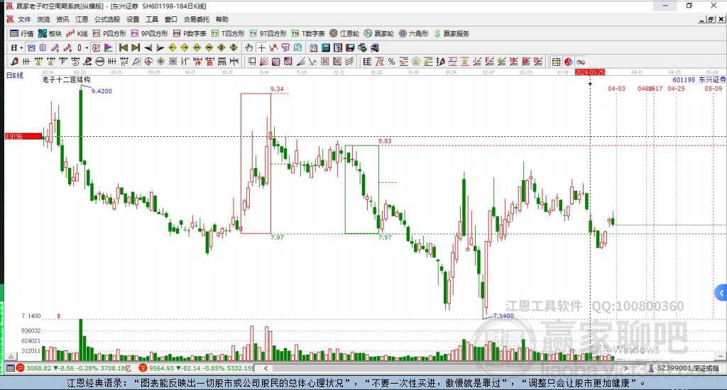Minimize the inner chart window
Viewport: 727px width, 390px height.
[702, 19]
